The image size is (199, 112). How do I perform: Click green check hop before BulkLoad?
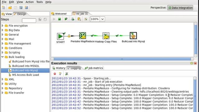[117, 35]
